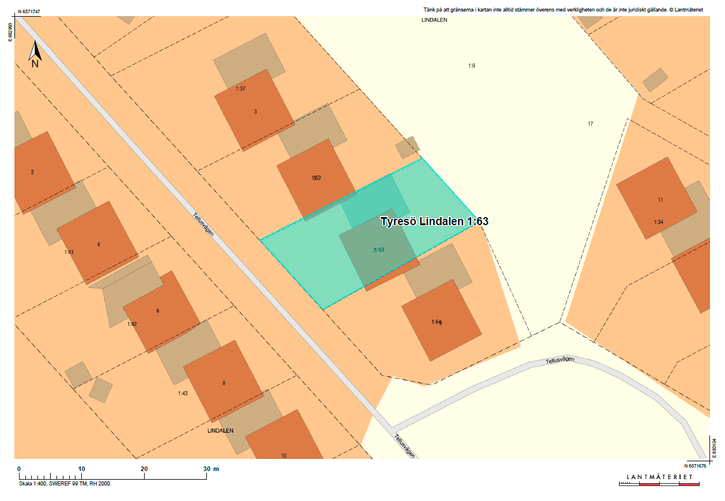Click parcel number '1:9'

click(x=471, y=66)
